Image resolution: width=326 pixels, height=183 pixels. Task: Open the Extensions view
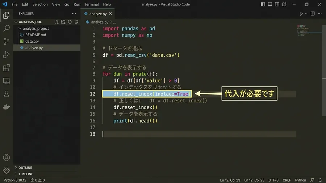pos(7,68)
